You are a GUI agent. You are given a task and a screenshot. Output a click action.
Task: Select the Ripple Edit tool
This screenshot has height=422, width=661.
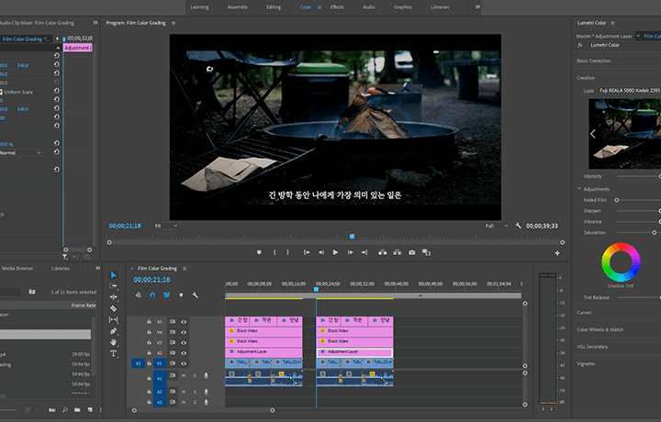(x=114, y=297)
